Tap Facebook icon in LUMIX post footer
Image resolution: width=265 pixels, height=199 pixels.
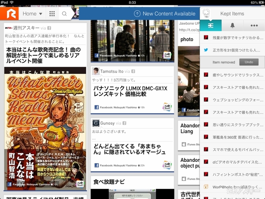pyautogui.click(x=96, y=107)
